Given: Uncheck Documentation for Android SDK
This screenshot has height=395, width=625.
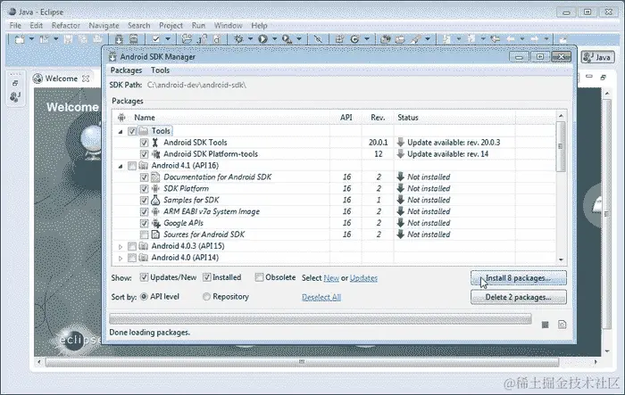Looking at the screenshot, I should pyautogui.click(x=144, y=177).
